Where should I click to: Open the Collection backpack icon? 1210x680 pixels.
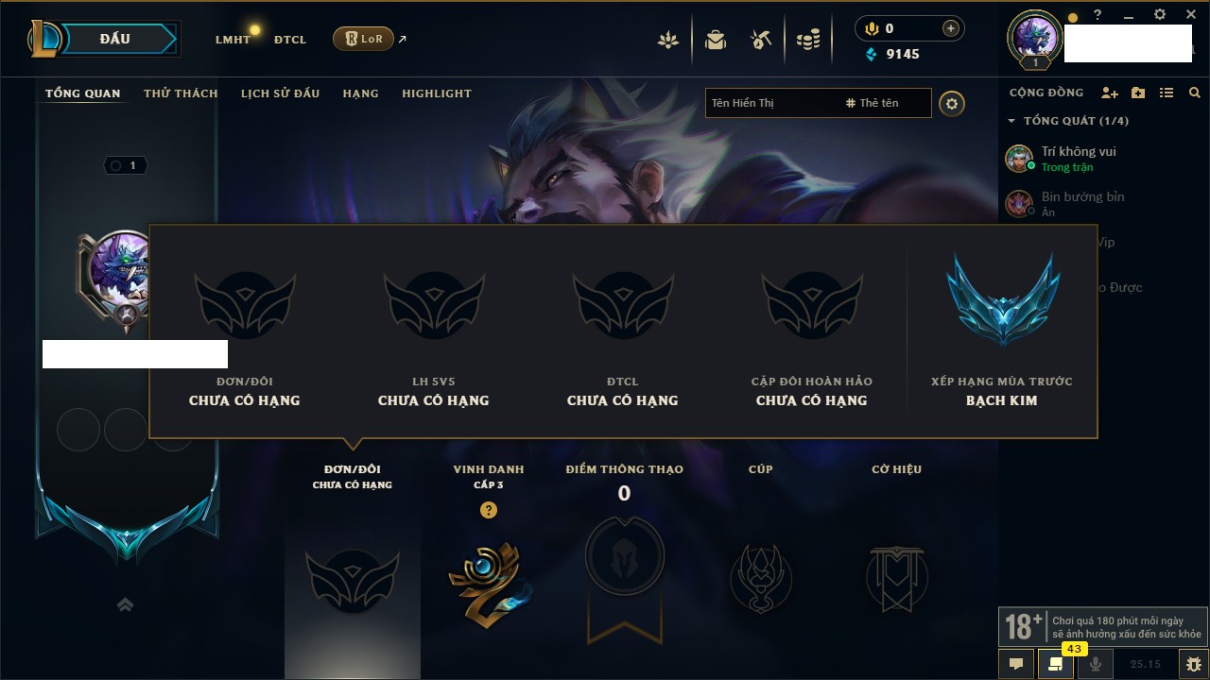pos(716,40)
